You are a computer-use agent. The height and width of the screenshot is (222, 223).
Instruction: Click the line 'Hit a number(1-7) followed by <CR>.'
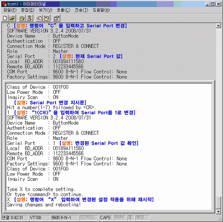coord(51,108)
